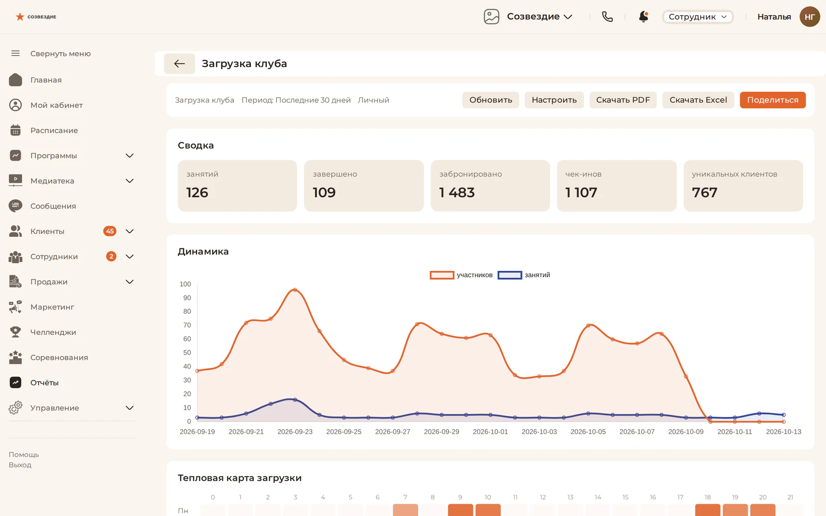The height and width of the screenshot is (516, 826).
Task: Click the Сотрудники group icon
Action: pos(15,256)
